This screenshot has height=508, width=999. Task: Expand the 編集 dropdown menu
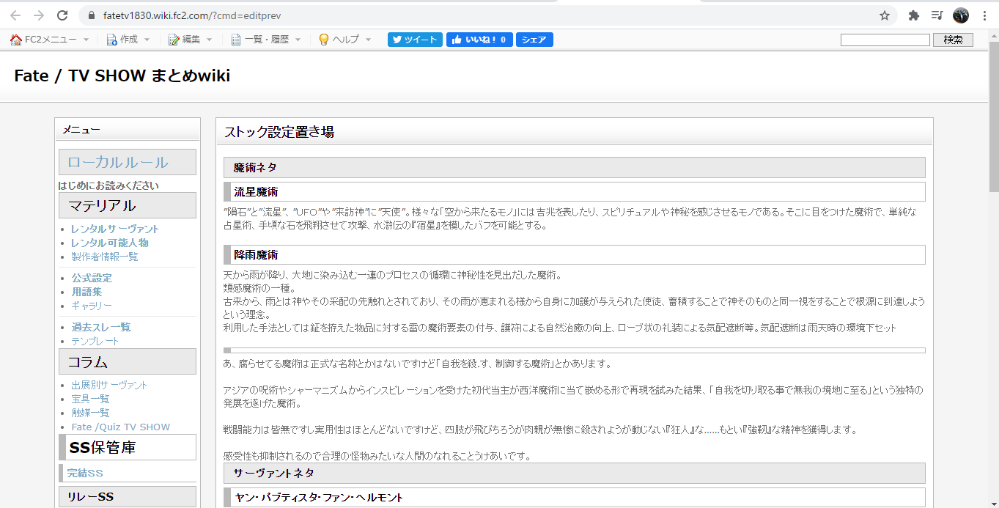[x=191, y=40]
